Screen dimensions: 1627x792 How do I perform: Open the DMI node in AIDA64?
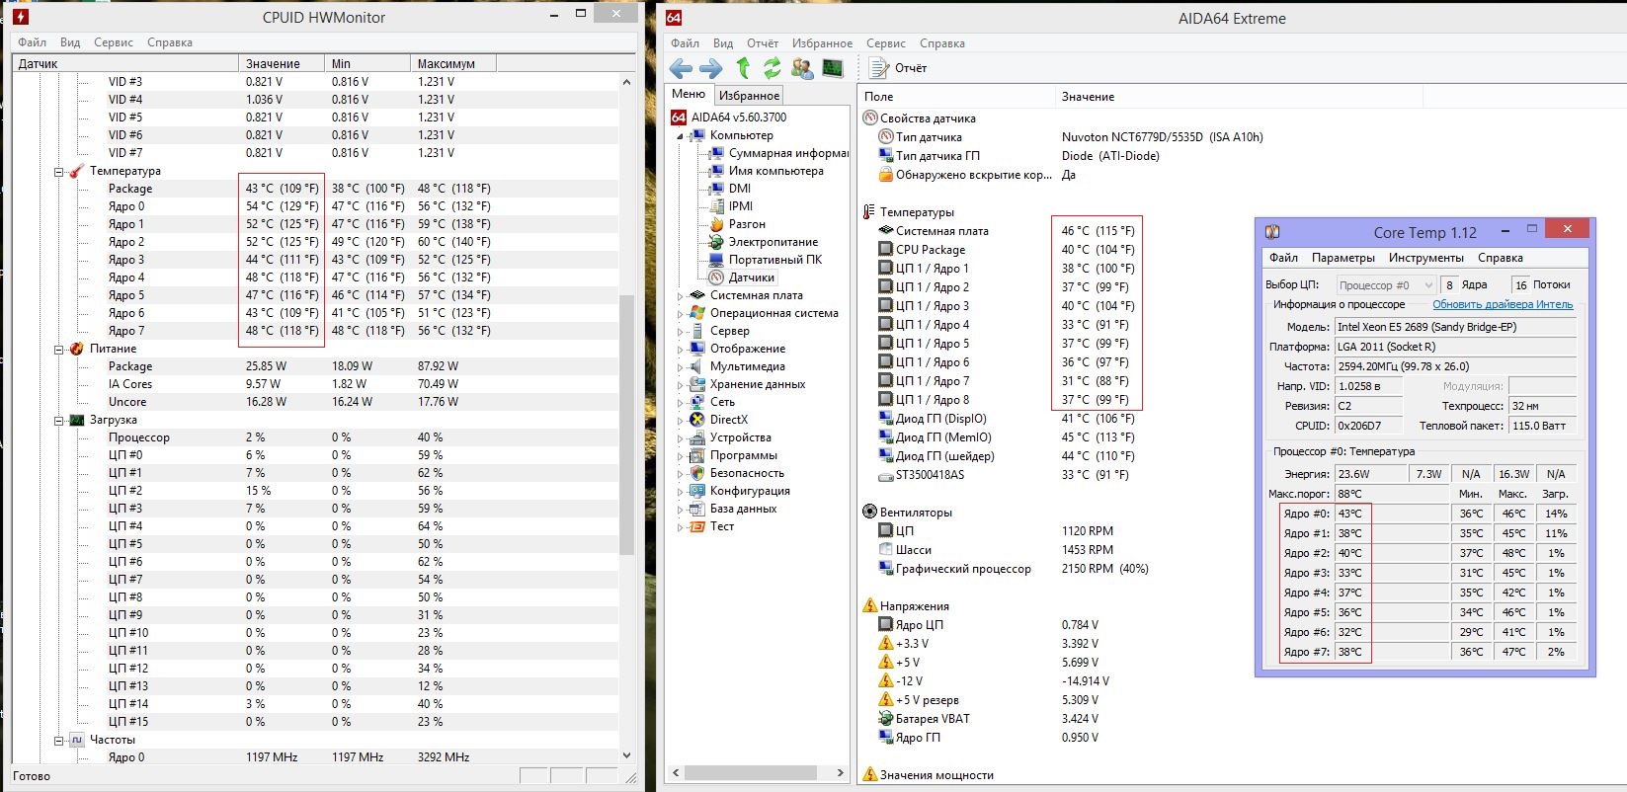(x=730, y=189)
